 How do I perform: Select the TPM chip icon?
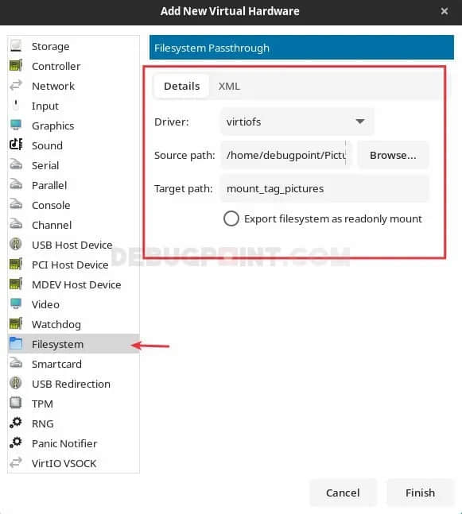point(16,403)
